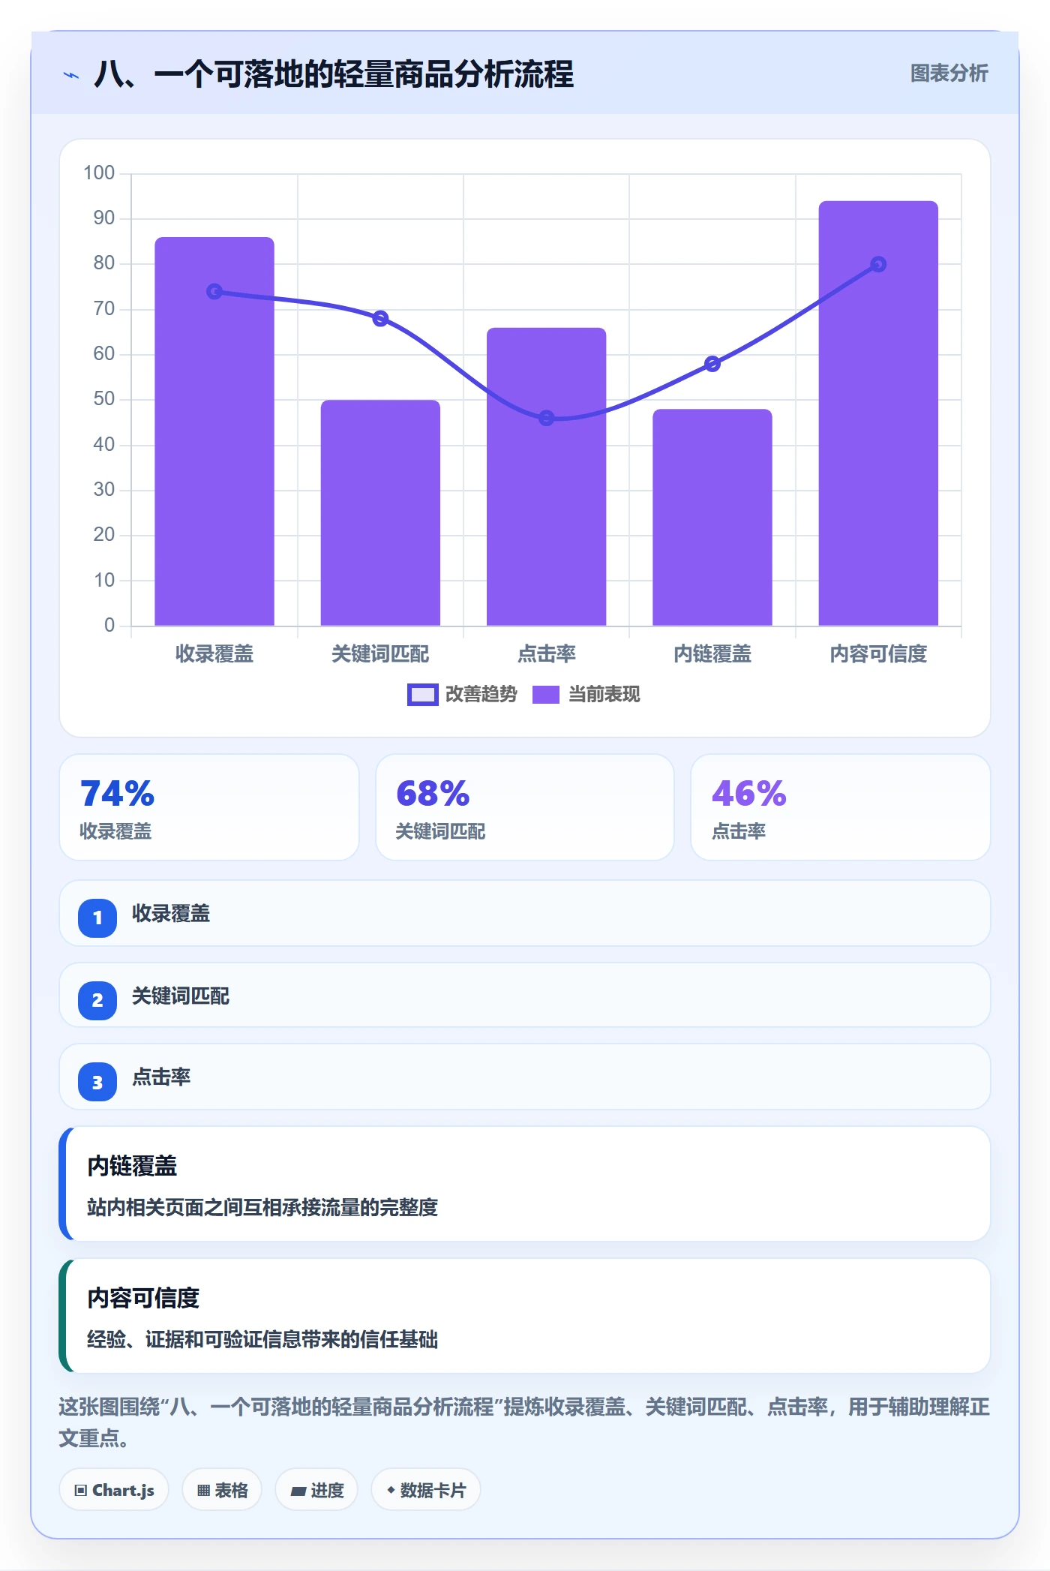Click the Chart.js tag icon

tap(81, 1491)
